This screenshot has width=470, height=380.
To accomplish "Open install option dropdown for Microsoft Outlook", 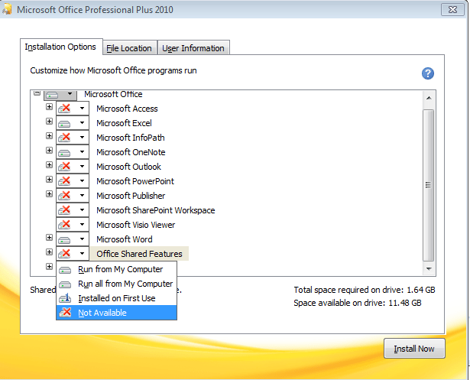I will click(82, 166).
